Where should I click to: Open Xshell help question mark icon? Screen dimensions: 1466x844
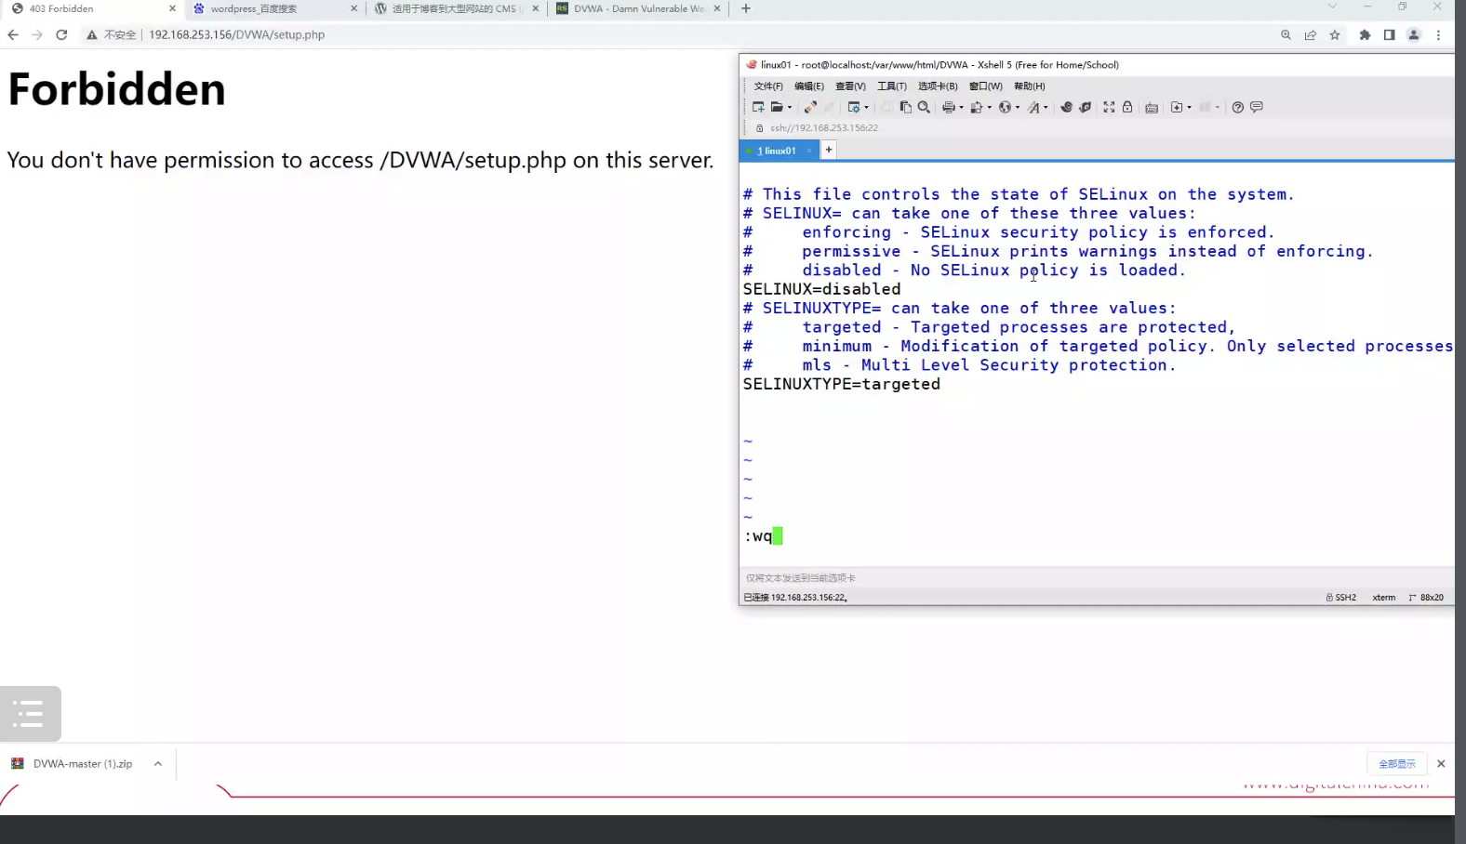tap(1238, 107)
